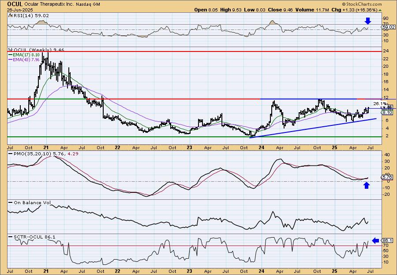Viewport: 397px width, 275px height.
Task: Click the 26.1% annotation near the price axis
Action: 380,103
